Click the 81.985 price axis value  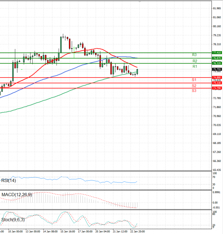pos(217,9)
